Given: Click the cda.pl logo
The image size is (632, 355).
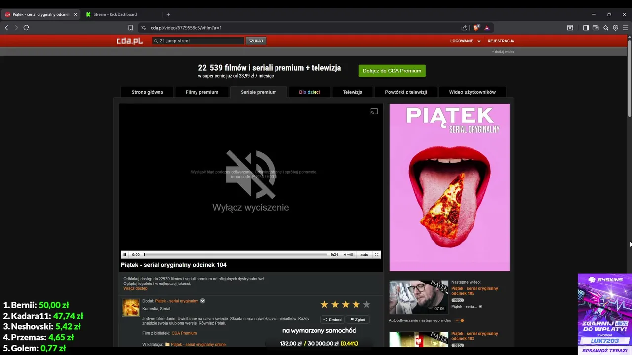Looking at the screenshot, I should [x=129, y=41].
